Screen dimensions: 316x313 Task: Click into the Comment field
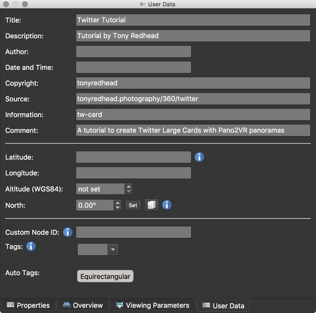(x=193, y=130)
